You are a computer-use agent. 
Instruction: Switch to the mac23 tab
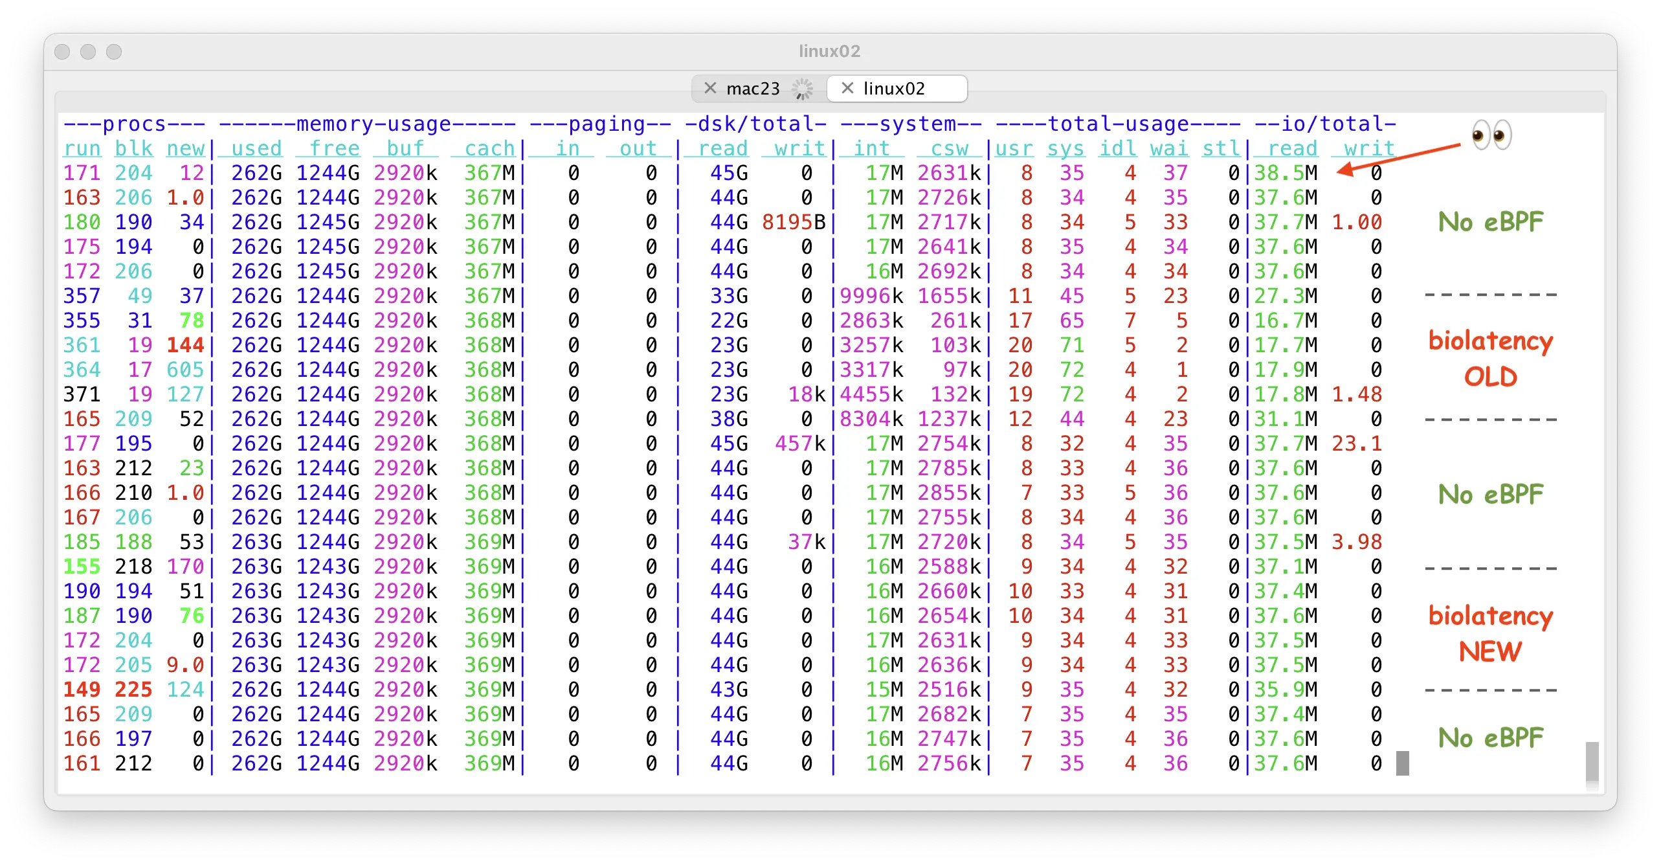tap(760, 88)
